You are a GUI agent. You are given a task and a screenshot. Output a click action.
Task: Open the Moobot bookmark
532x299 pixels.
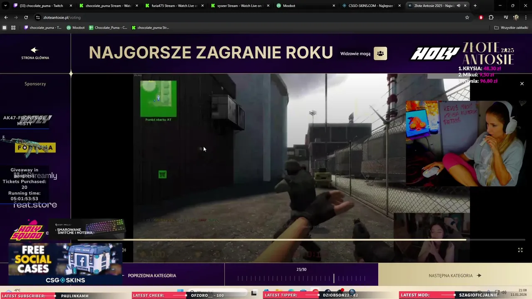coord(76,27)
